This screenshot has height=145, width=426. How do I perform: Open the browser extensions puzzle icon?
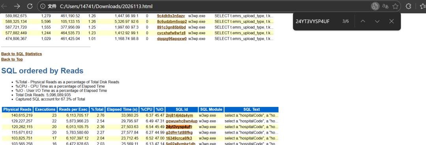click(408, 6)
